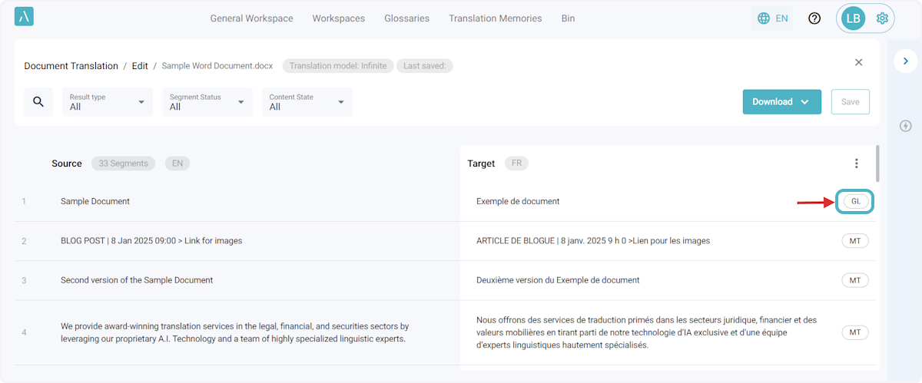922x383 pixels.
Task: Click the LB user avatar
Action: coord(853,18)
